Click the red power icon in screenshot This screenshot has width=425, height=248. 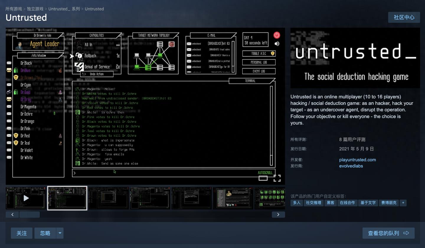(x=277, y=35)
